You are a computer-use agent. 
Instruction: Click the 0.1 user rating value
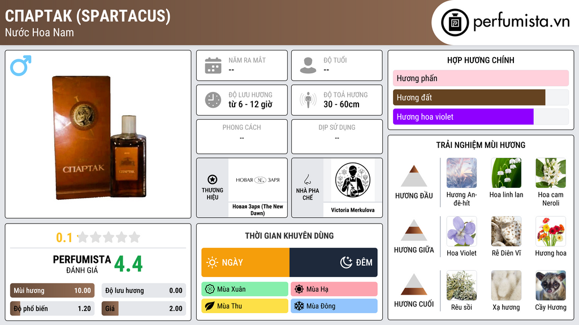(64, 238)
